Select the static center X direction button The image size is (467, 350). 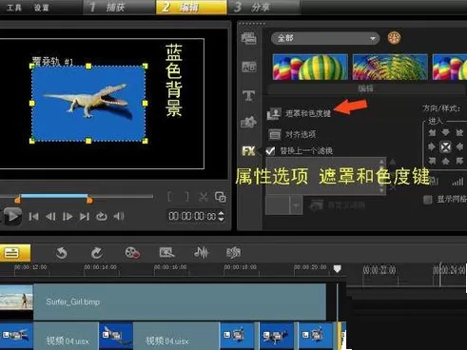coord(445,146)
